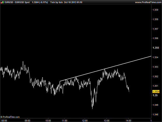Click the 1.356 price axis label
Screen dimensions: 162x122
pyautogui.click(x=155, y=38)
